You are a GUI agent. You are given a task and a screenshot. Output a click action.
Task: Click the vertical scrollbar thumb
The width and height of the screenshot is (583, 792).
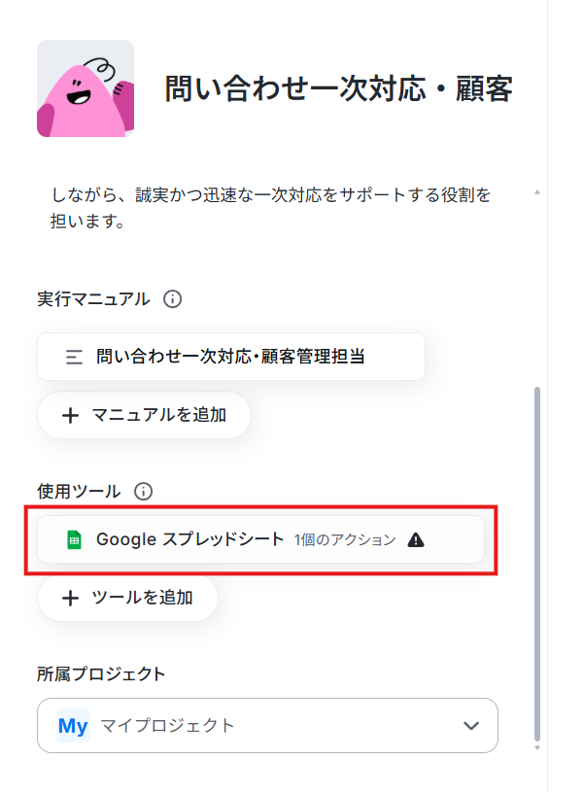[x=537, y=564]
